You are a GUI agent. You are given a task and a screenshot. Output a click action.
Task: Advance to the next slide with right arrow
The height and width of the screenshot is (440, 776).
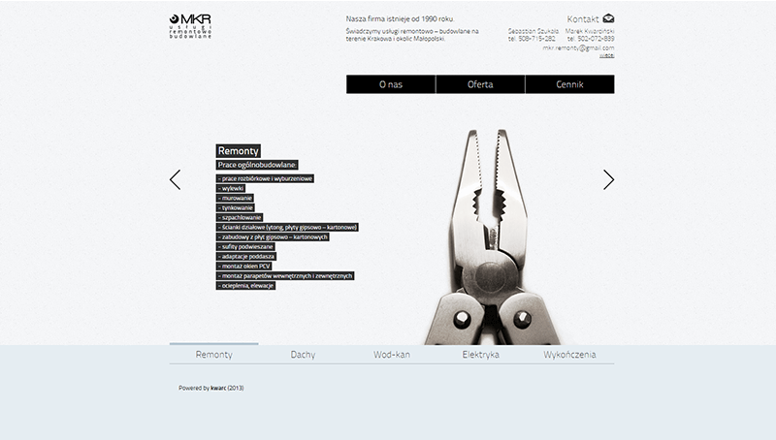coord(608,179)
